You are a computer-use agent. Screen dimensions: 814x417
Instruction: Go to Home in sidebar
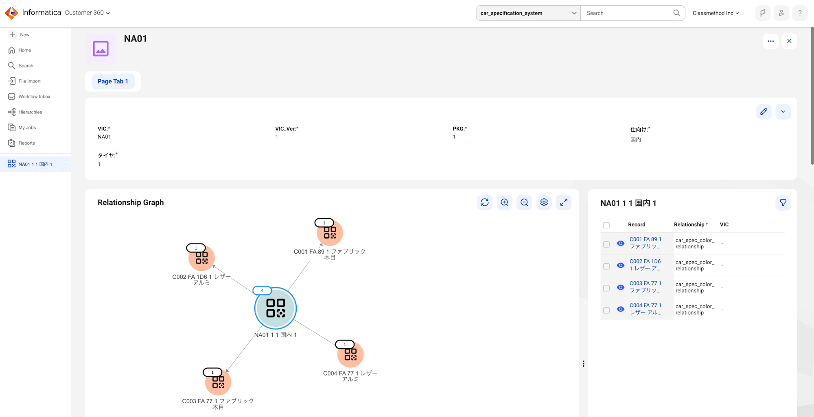[x=20, y=50]
